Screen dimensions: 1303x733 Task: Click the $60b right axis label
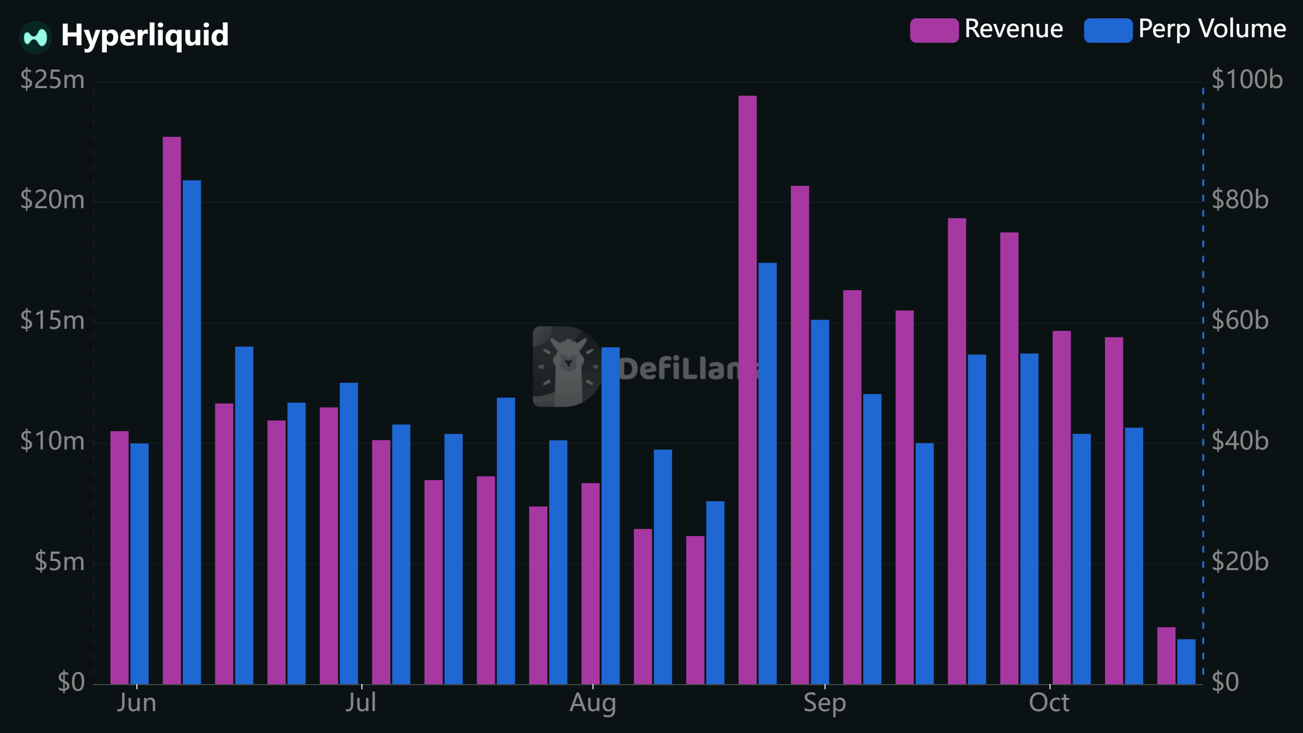1240,320
